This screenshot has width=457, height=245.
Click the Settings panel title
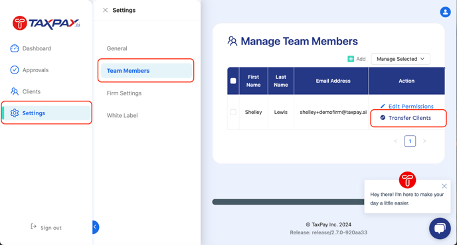click(x=124, y=10)
